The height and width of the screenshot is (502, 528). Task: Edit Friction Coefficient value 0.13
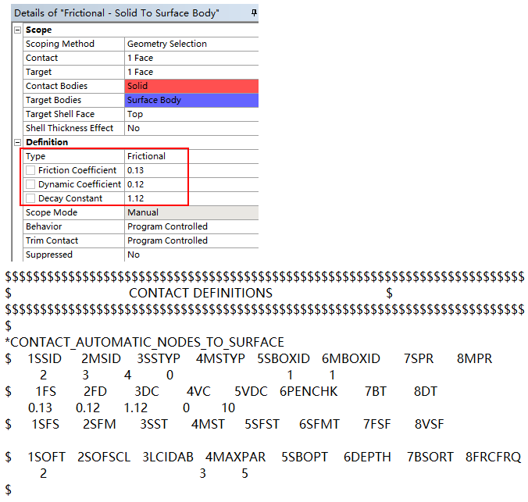pos(191,170)
